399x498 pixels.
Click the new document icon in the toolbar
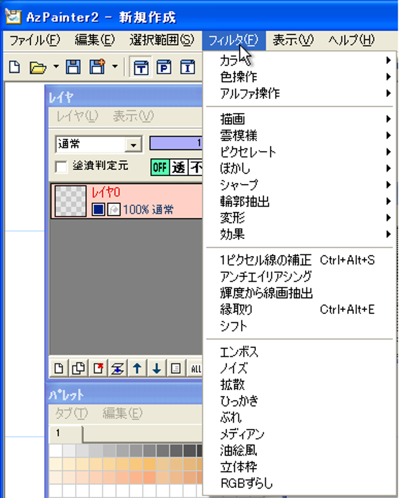click(15, 67)
